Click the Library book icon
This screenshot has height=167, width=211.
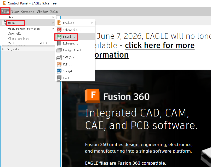59,43
